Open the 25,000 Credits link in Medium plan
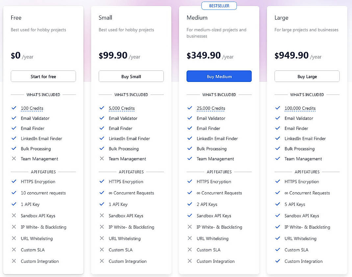 coord(211,108)
